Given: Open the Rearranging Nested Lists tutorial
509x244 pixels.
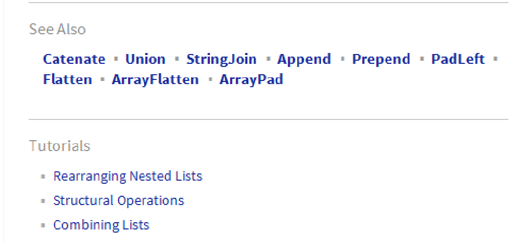Looking at the screenshot, I should (128, 177).
